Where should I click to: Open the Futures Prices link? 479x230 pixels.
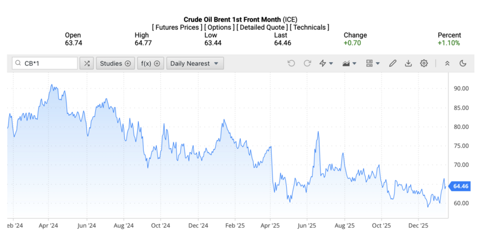point(177,27)
